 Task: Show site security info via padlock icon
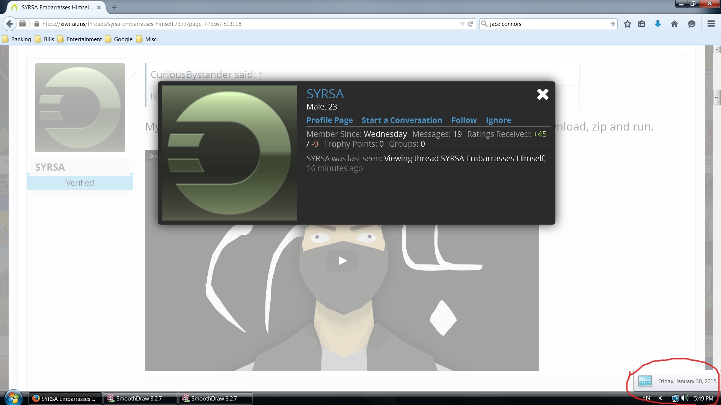[36, 24]
